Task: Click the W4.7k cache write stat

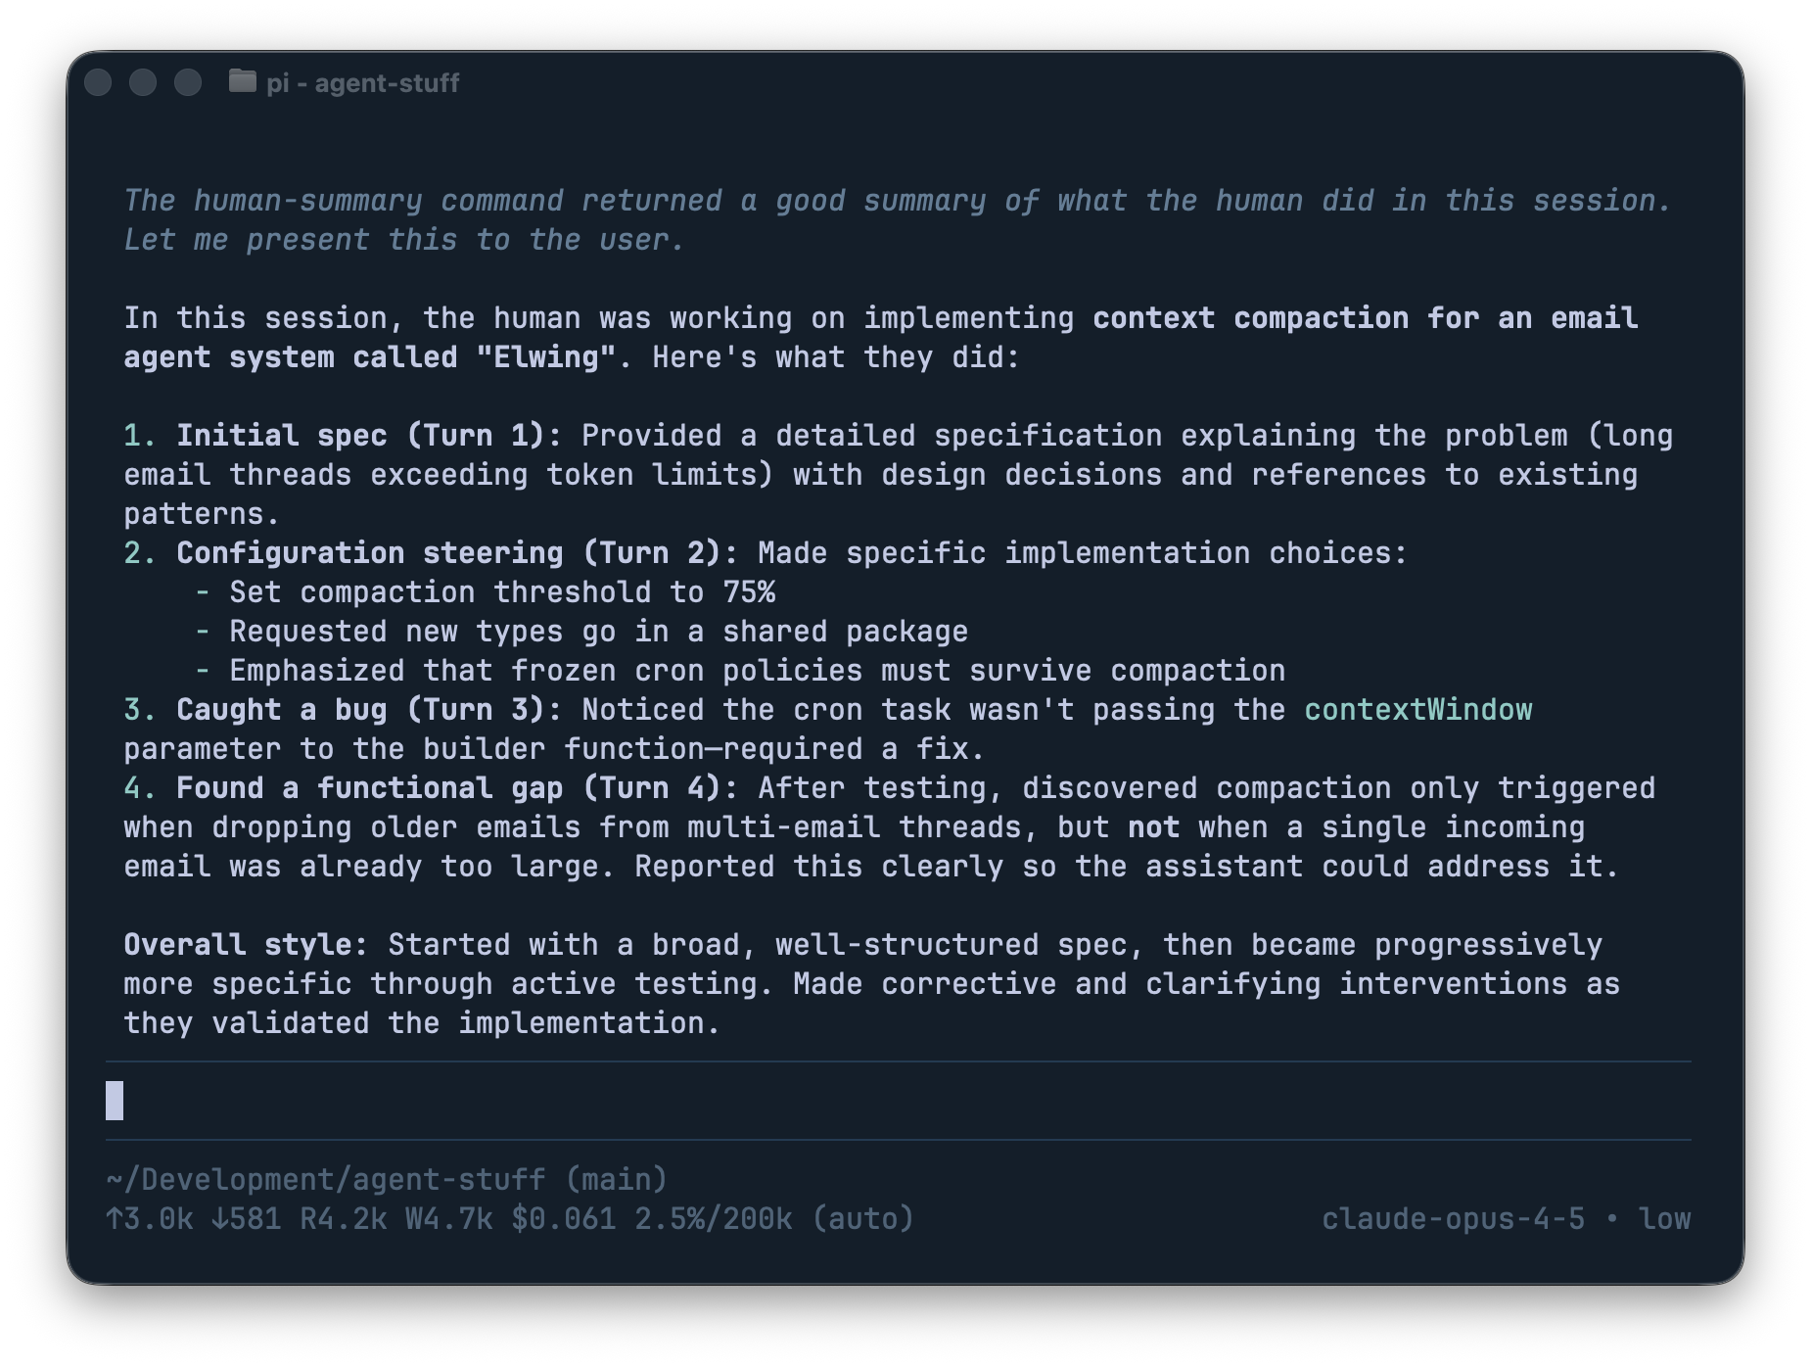Action: (x=448, y=1219)
